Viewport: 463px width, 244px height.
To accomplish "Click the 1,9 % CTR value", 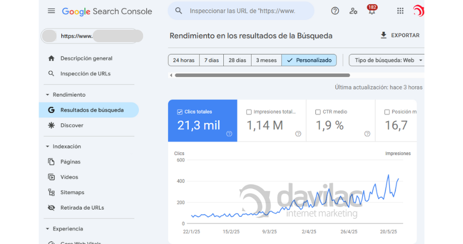I will (x=330, y=125).
